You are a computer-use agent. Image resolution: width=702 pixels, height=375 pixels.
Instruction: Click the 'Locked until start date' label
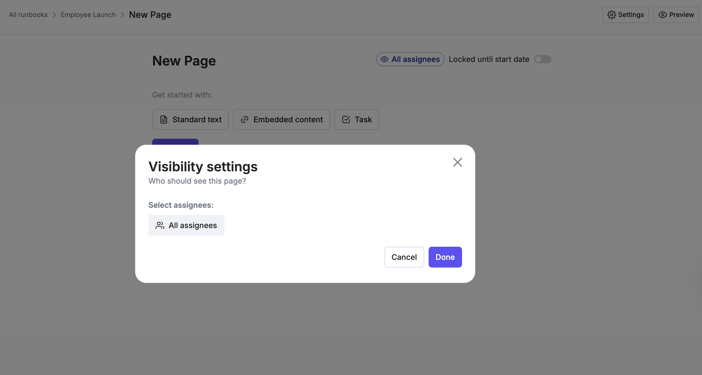[x=489, y=59]
